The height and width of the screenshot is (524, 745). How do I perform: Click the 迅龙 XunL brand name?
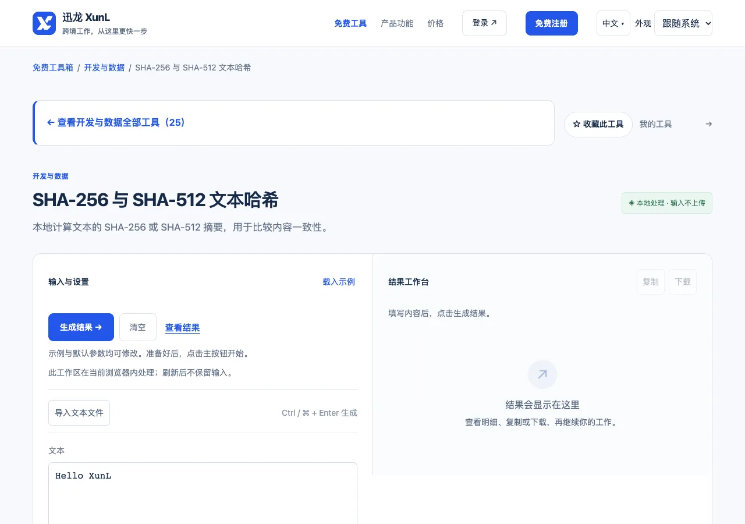click(86, 17)
